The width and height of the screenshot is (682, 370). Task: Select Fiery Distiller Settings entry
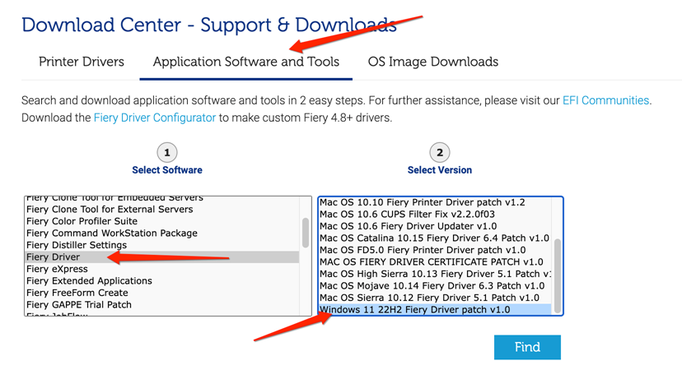[x=77, y=245]
